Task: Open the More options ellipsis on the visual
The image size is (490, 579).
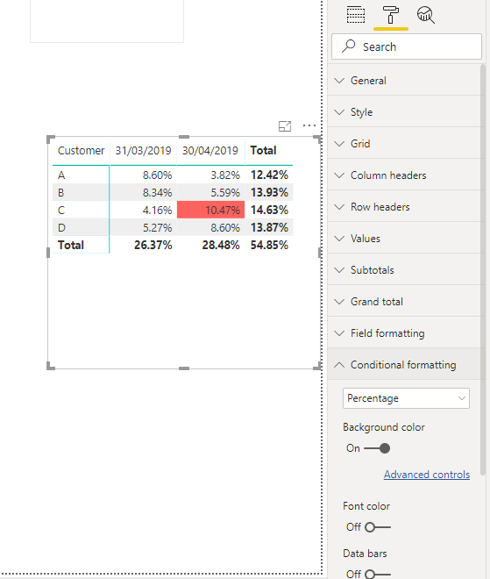Action: click(309, 125)
